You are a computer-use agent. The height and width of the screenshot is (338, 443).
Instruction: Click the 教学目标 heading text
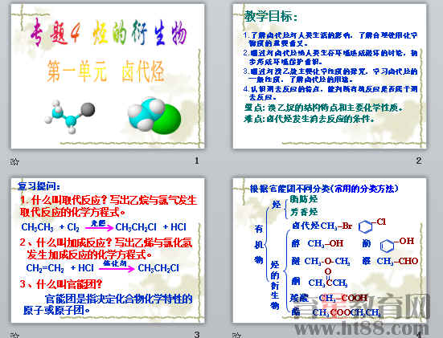pyautogui.click(x=270, y=16)
